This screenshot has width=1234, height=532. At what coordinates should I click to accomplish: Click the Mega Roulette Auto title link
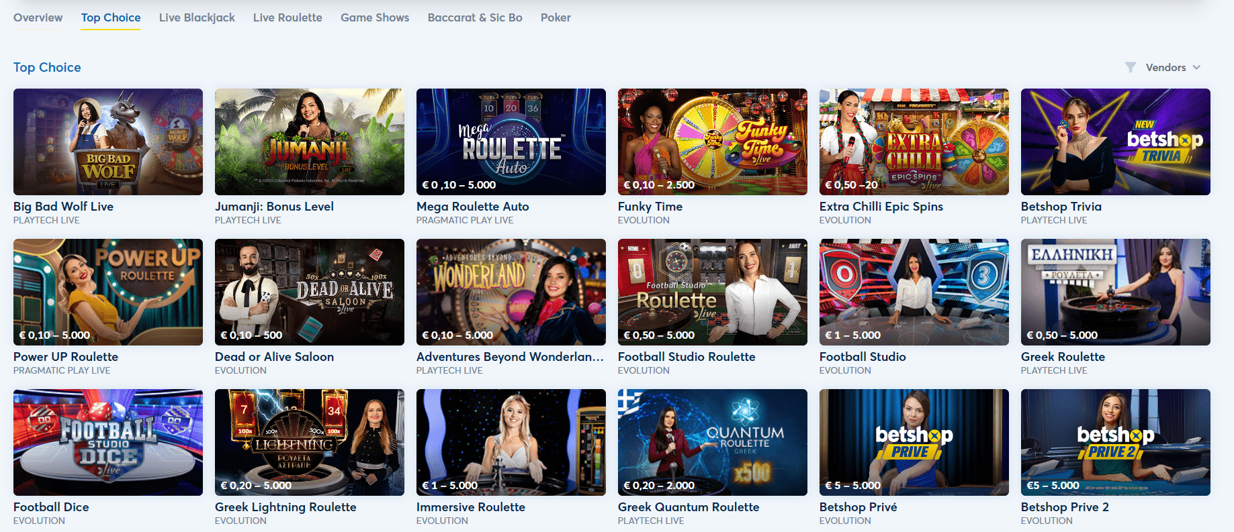[473, 207]
